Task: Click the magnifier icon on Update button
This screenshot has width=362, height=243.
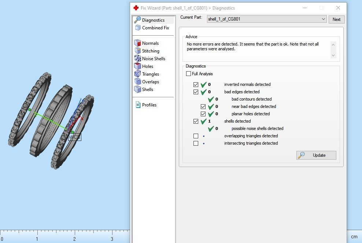Action: click(301, 155)
